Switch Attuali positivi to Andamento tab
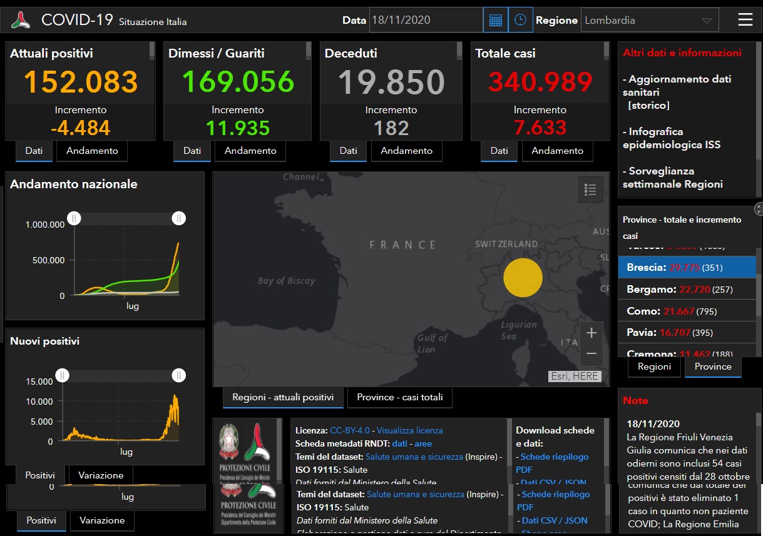Viewport: 763px width, 536px height. (92, 151)
